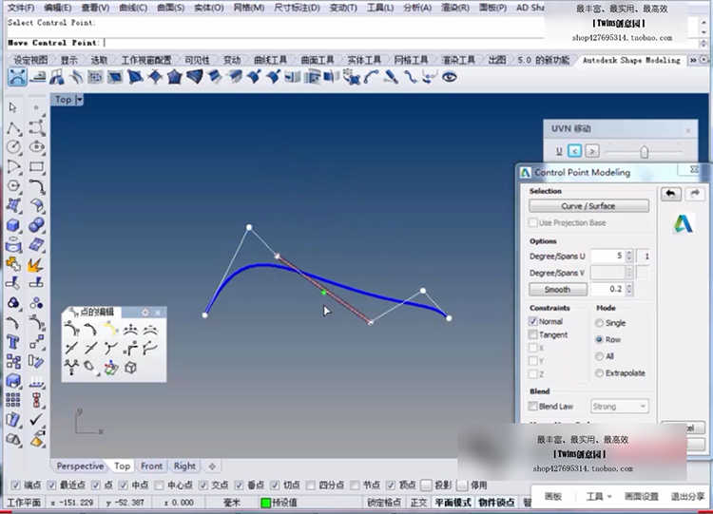The image size is (713, 514).
Task: Click the Smooth value spinner arrows
Action: (629, 289)
